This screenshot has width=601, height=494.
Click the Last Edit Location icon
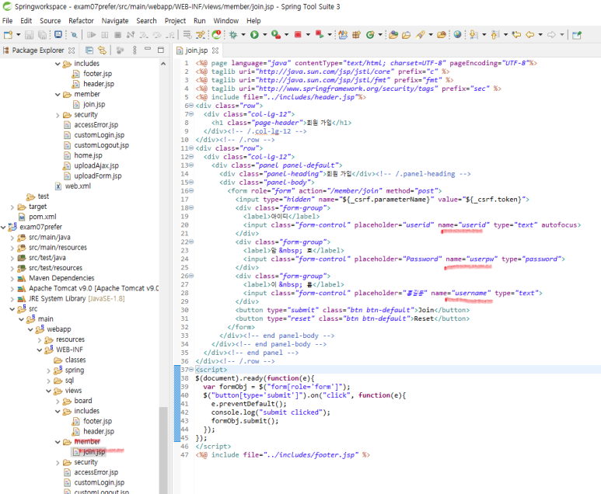[517, 35]
